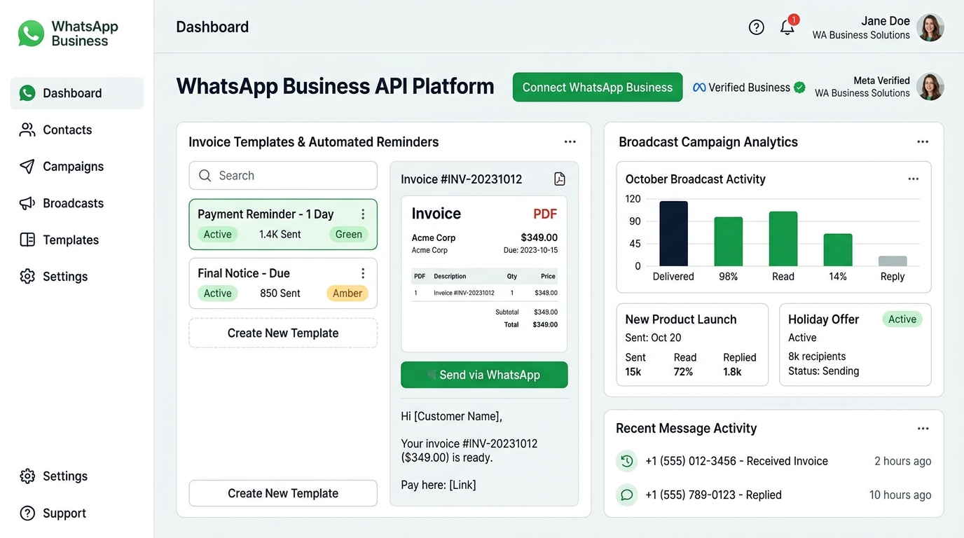Open Final Notice kebab menu
Viewport: 964px width, 538px height.
click(363, 273)
